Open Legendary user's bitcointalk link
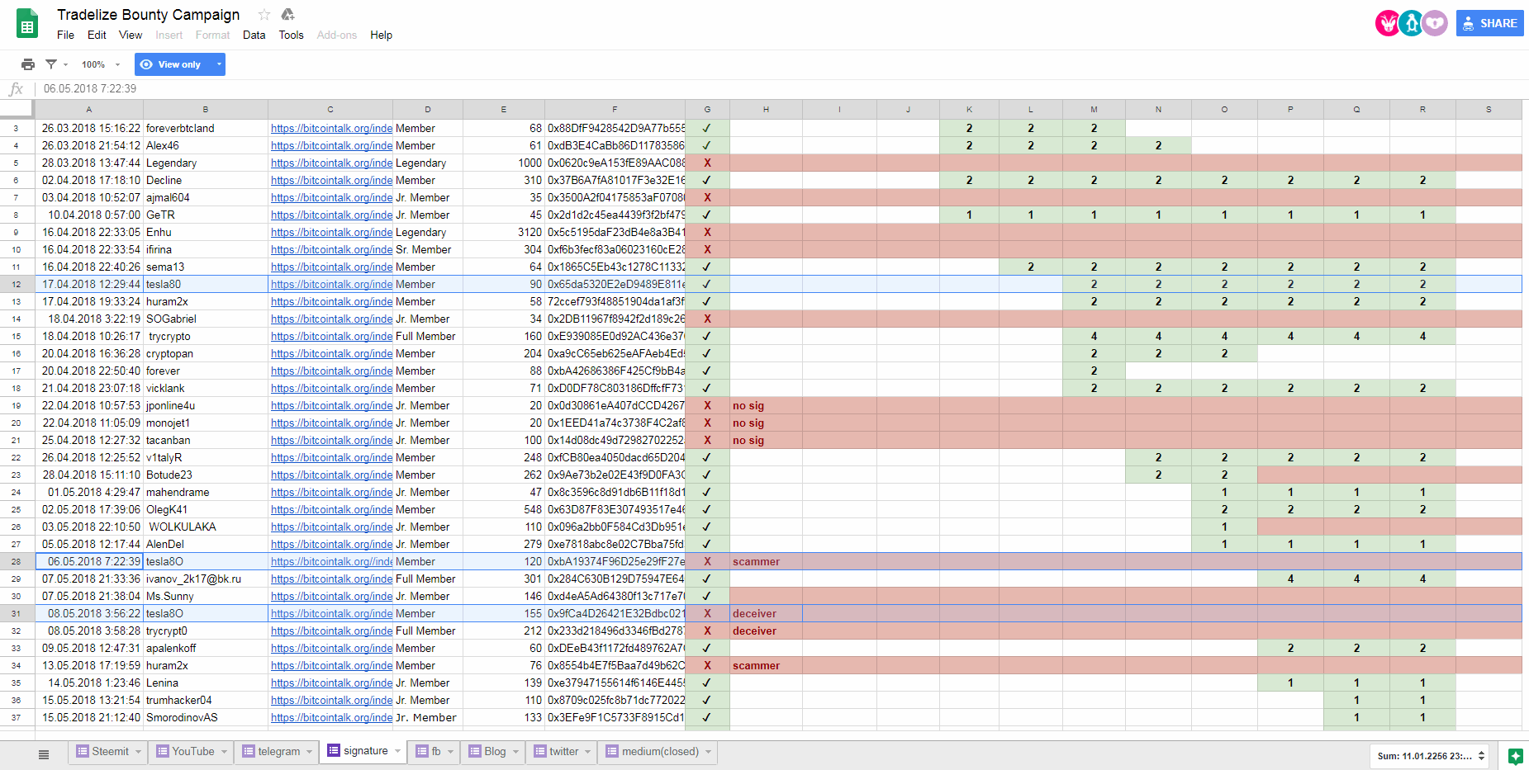1529x770 pixels. [331, 163]
